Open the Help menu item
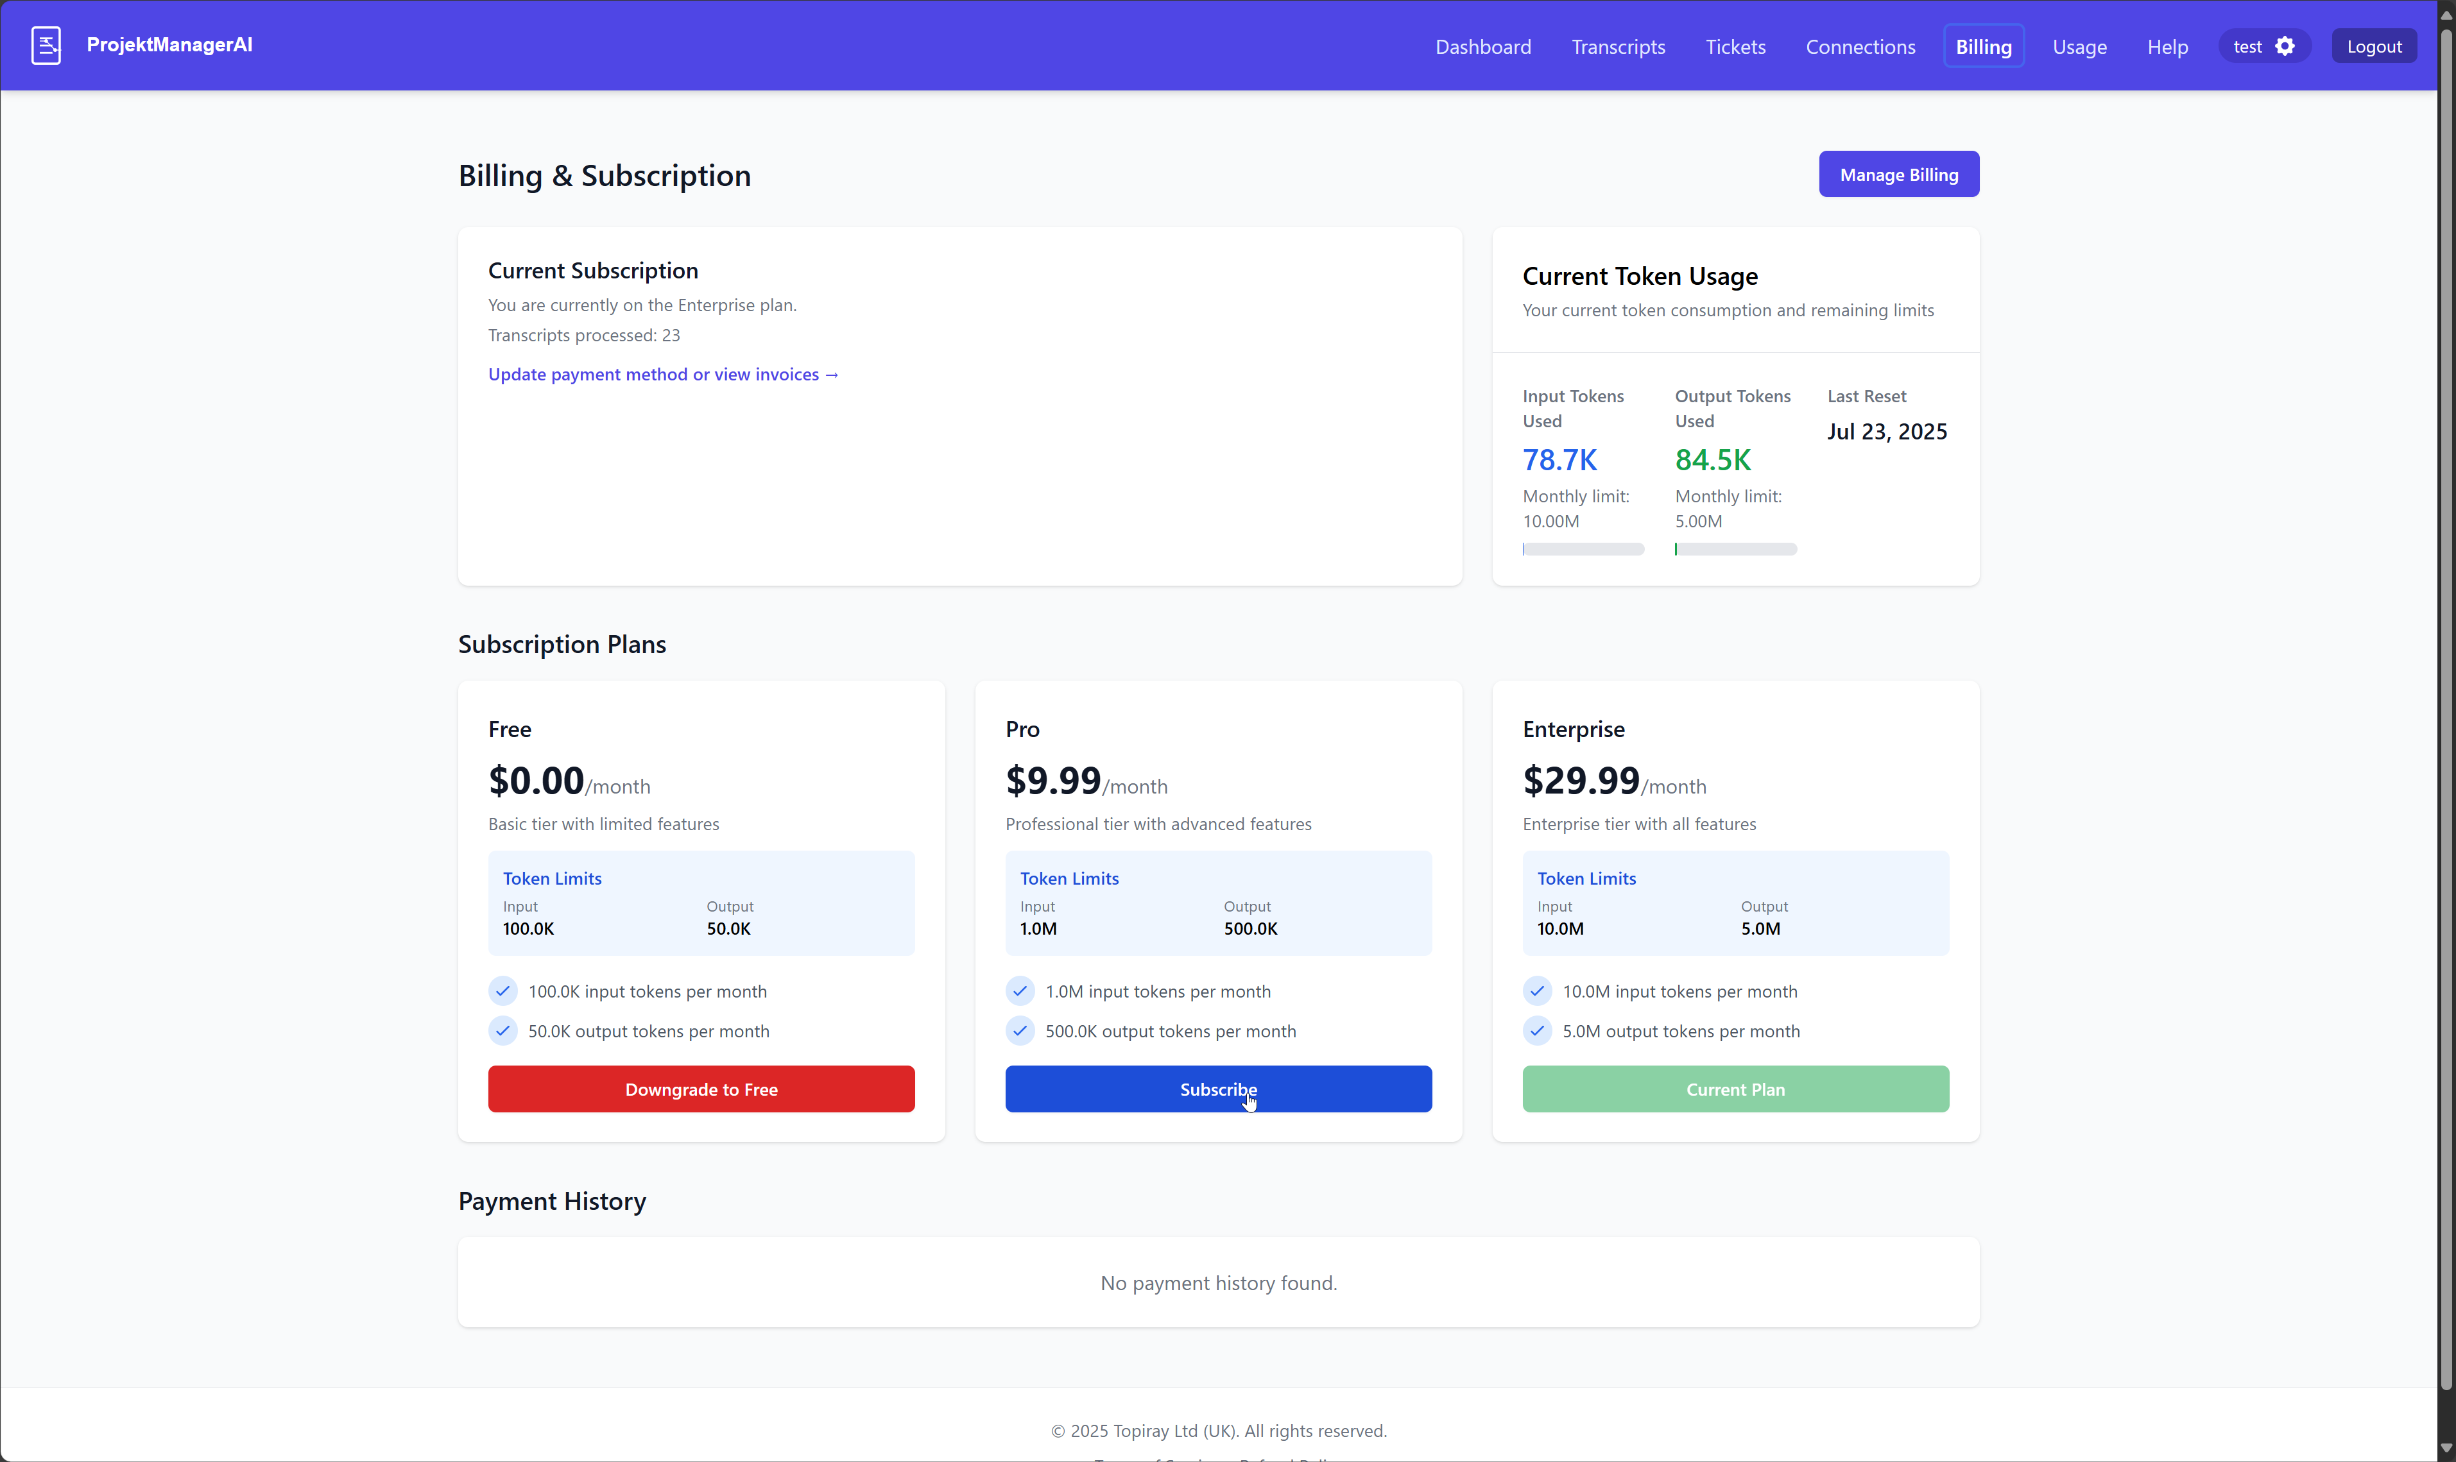This screenshot has width=2456, height=1462. [x=2167, y=46]
